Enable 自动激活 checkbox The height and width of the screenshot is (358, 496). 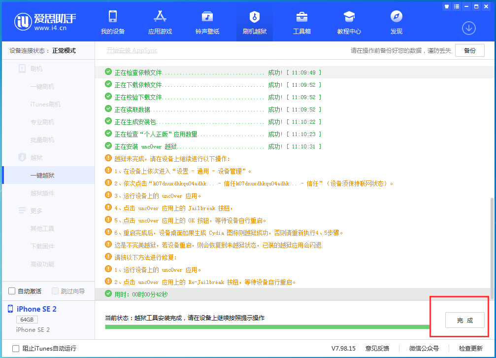pos(12,291)
